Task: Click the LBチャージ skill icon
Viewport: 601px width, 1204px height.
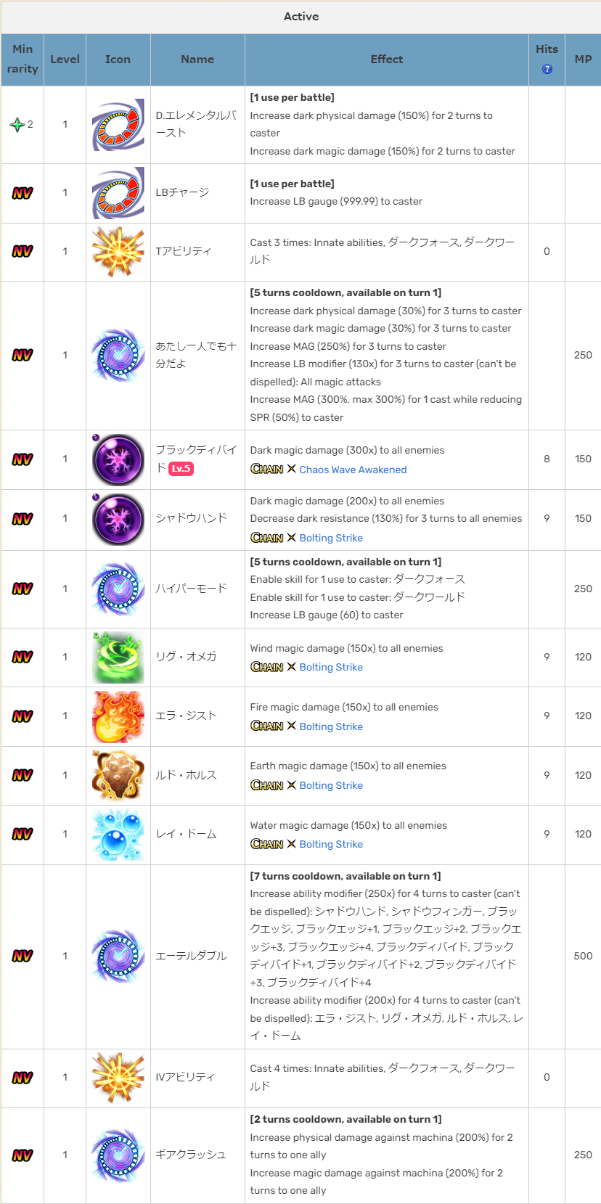Action: click(118, 193)
